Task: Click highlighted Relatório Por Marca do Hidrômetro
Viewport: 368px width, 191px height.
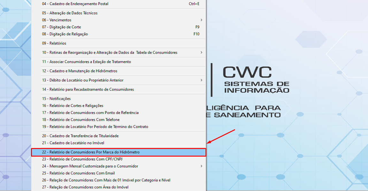Action: (91, 152)
